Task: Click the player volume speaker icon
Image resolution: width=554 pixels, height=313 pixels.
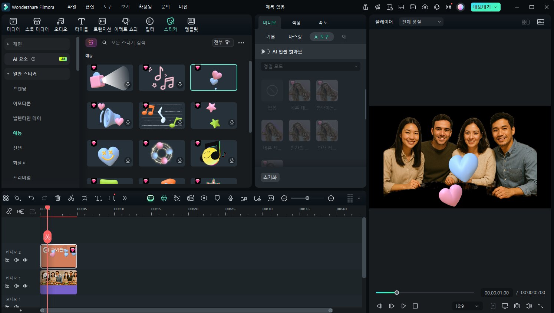Action: click(529, 306)
